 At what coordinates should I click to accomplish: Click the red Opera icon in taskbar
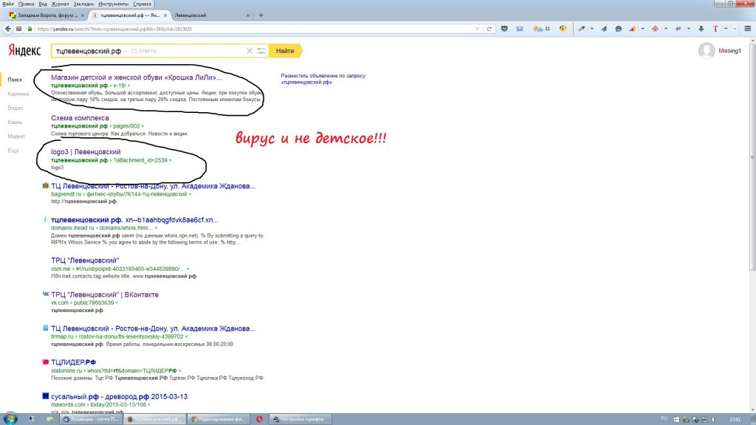[259, 419]
